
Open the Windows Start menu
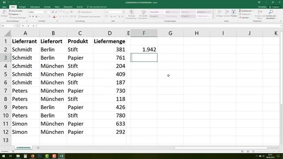[x=4, y=156]
